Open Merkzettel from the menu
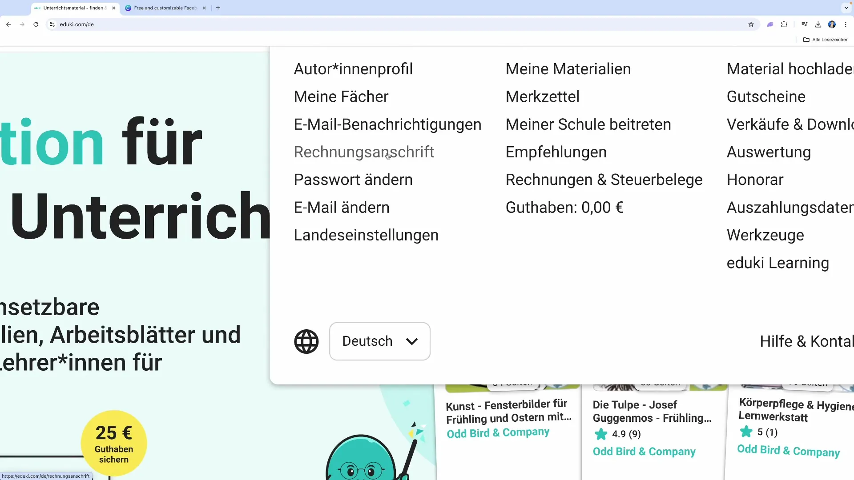This screenshot has width=854, height=480. coord(542,96)
